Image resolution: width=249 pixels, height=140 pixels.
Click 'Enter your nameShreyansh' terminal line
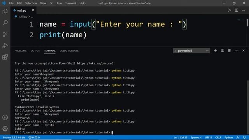[35, 74]
